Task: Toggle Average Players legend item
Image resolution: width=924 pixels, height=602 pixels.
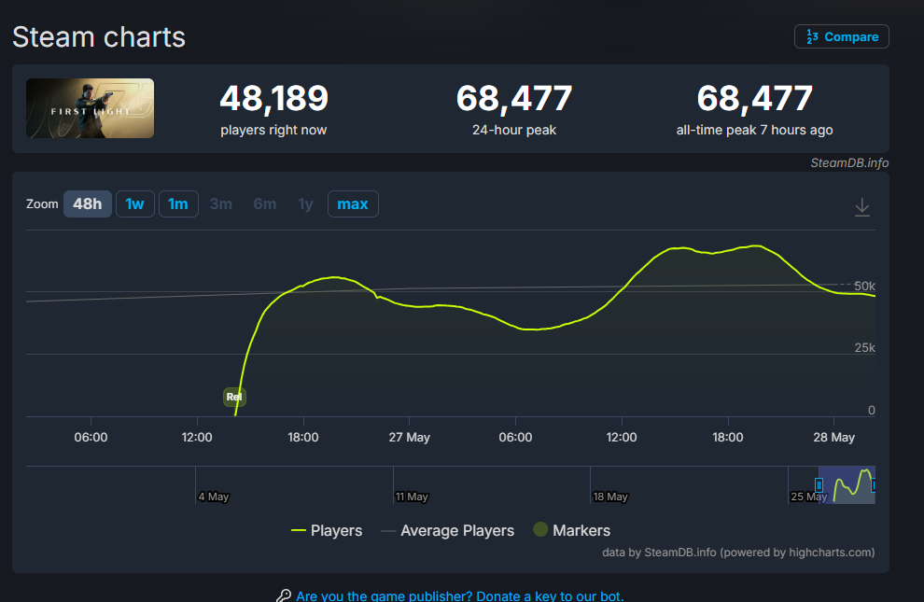Action: 447,530
